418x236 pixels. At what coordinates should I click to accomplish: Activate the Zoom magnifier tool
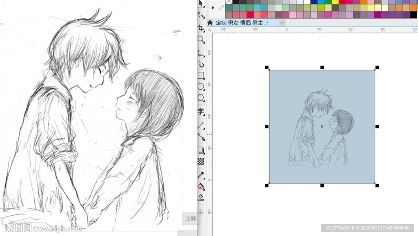[x=201, y=40]
